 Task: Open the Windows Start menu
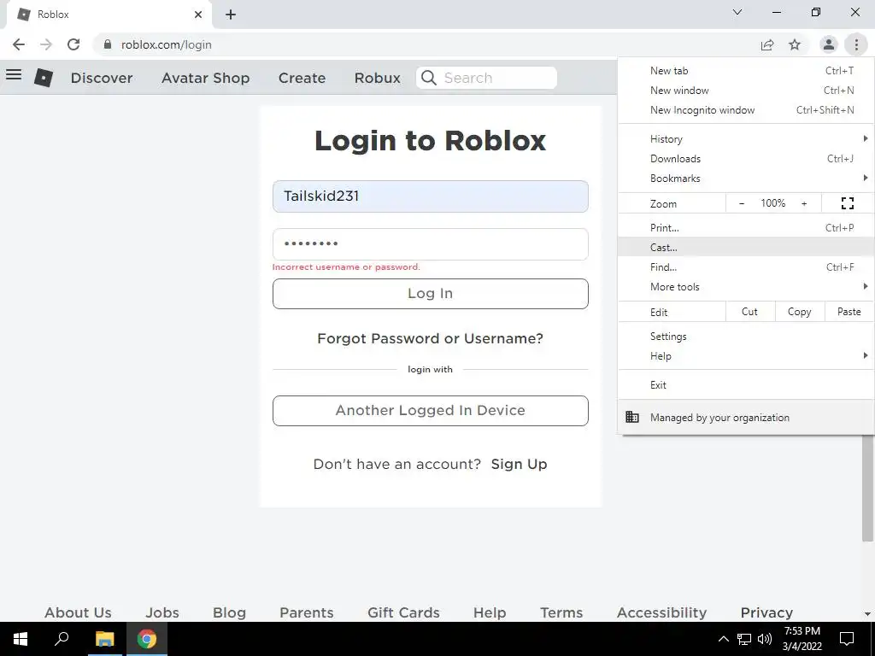click(x=21, y=639)
